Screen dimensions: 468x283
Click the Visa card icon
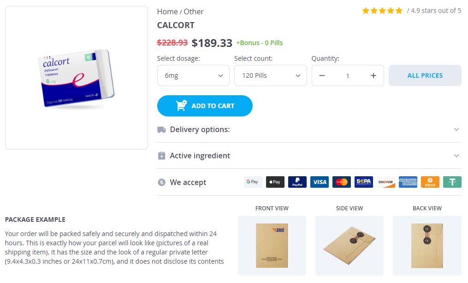click(x=320, y=182)
